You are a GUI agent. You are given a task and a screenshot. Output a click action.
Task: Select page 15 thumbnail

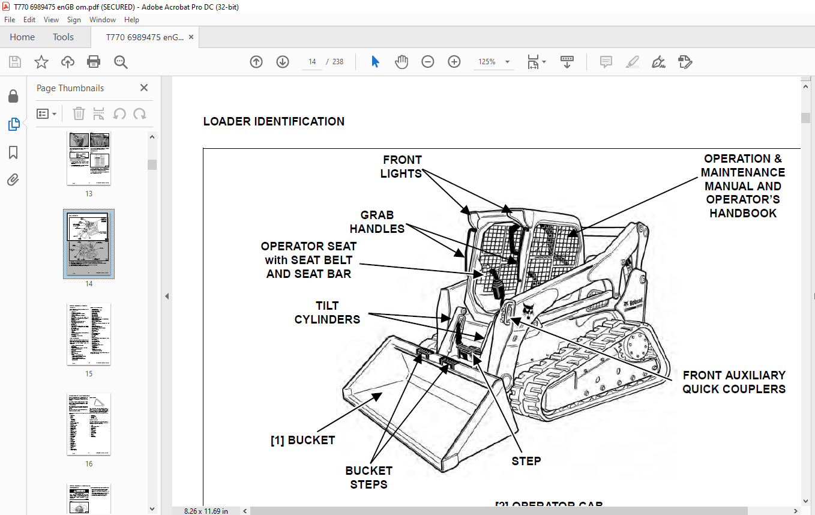coord(89,334)
